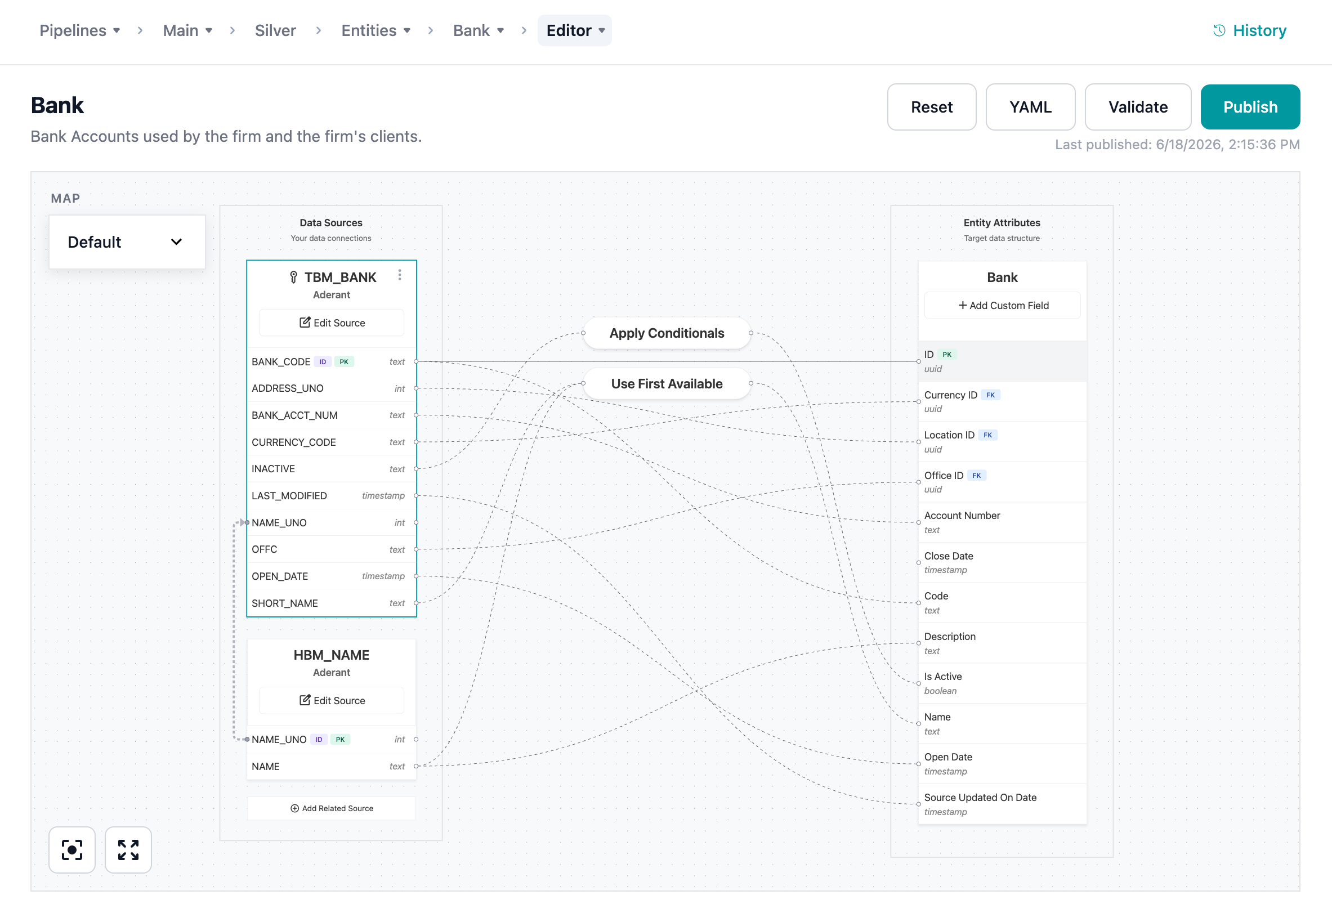Screen dimensions: 1332x913
Task: Select the Account Number attribute
Action: [x=1003, y=522]
